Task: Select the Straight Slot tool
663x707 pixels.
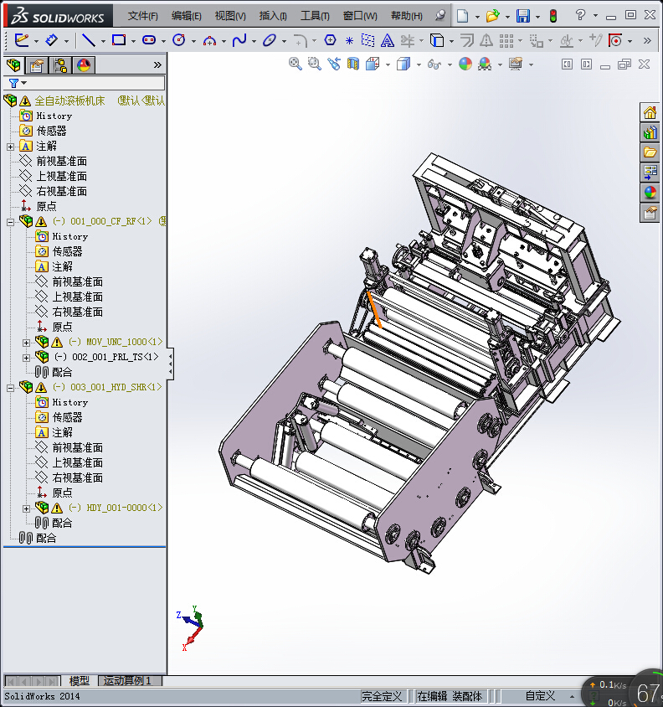Action: click(149, 40)
